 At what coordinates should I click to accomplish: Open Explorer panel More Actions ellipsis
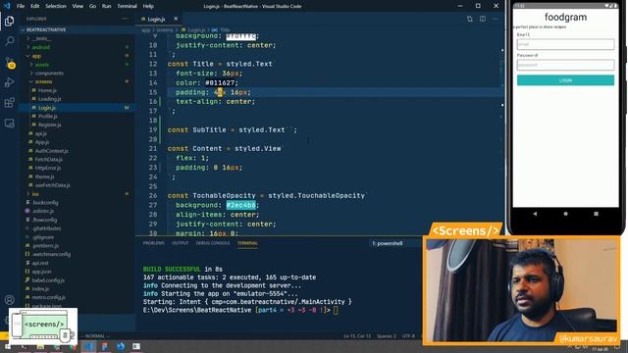click(x=125, y=19)
